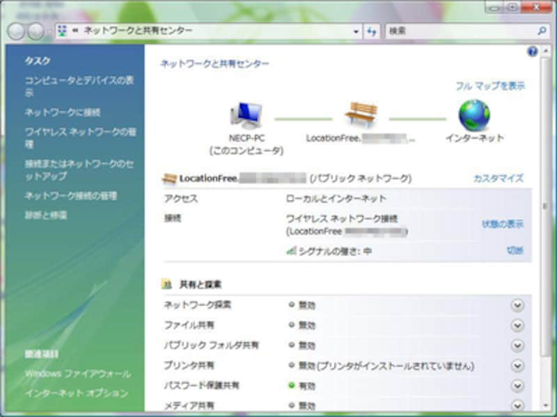
Task: Open 接続またはネットワークのセットアップ task link
Action: tap(79, 170)
